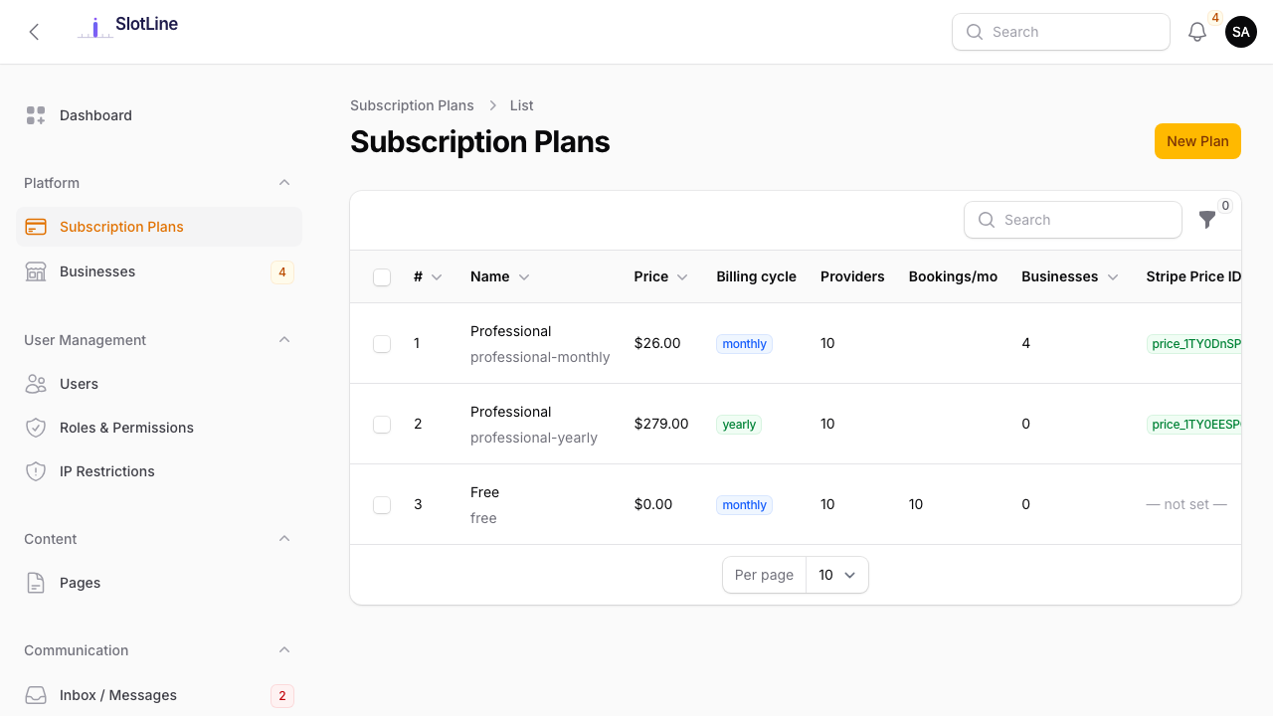
Task: Click the Businesses count badge 4
Action: coord(282,272)
